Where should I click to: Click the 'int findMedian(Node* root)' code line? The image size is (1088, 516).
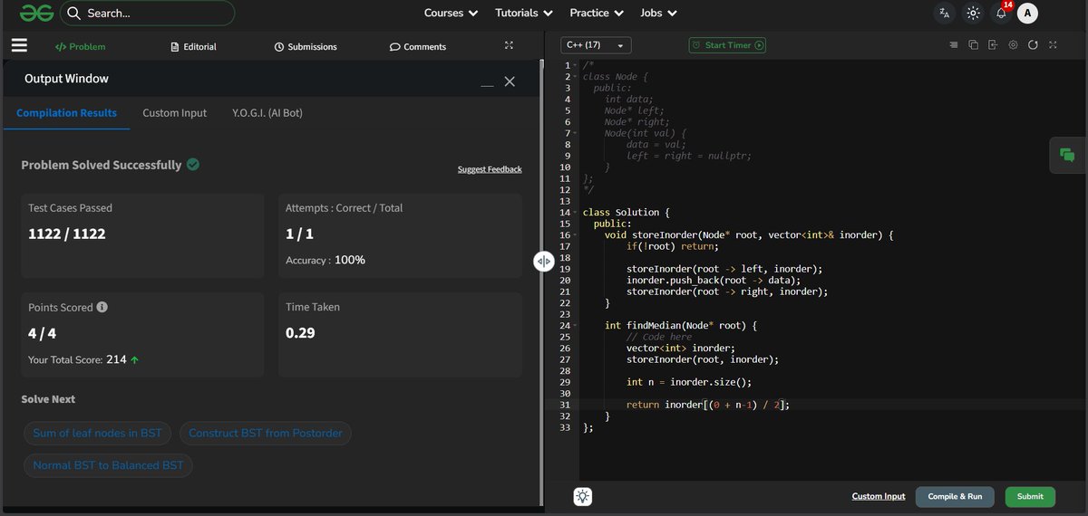(x=680, y=326)
